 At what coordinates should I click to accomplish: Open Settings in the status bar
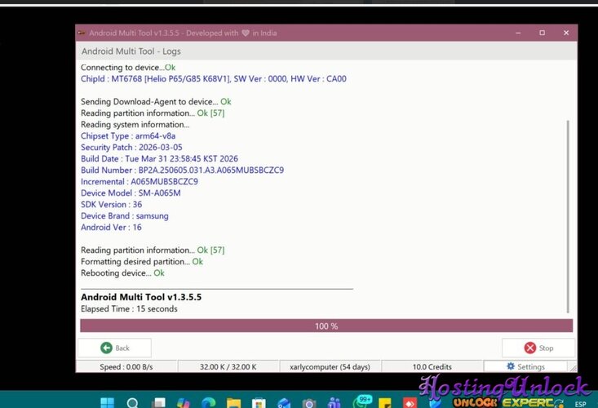click(525, 366)
